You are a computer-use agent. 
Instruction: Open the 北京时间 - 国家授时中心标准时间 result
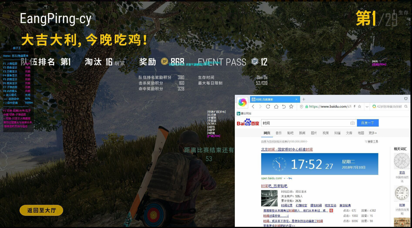(287, 149)
